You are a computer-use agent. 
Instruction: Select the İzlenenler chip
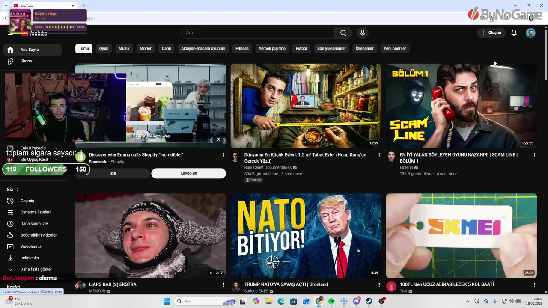point(365,48)
